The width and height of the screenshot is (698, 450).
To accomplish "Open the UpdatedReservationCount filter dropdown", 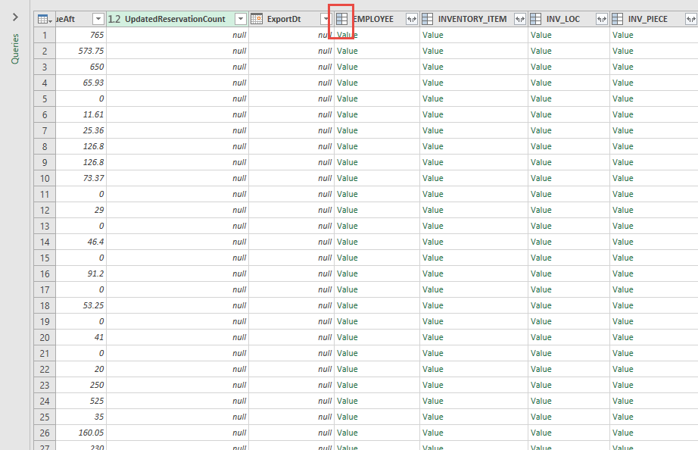I will click(240, 19).
